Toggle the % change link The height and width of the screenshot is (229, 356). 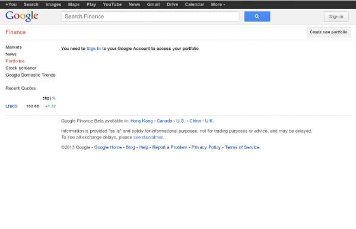point(54,98)
